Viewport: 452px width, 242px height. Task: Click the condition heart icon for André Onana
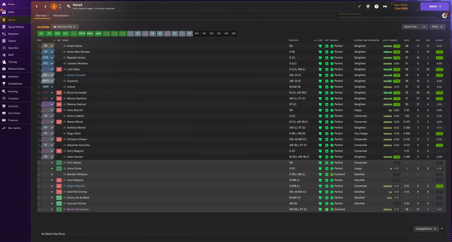(320, 46)
